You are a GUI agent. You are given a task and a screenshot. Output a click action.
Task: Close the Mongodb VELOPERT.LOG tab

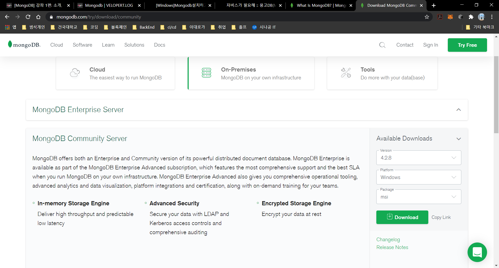pos(139,5)
